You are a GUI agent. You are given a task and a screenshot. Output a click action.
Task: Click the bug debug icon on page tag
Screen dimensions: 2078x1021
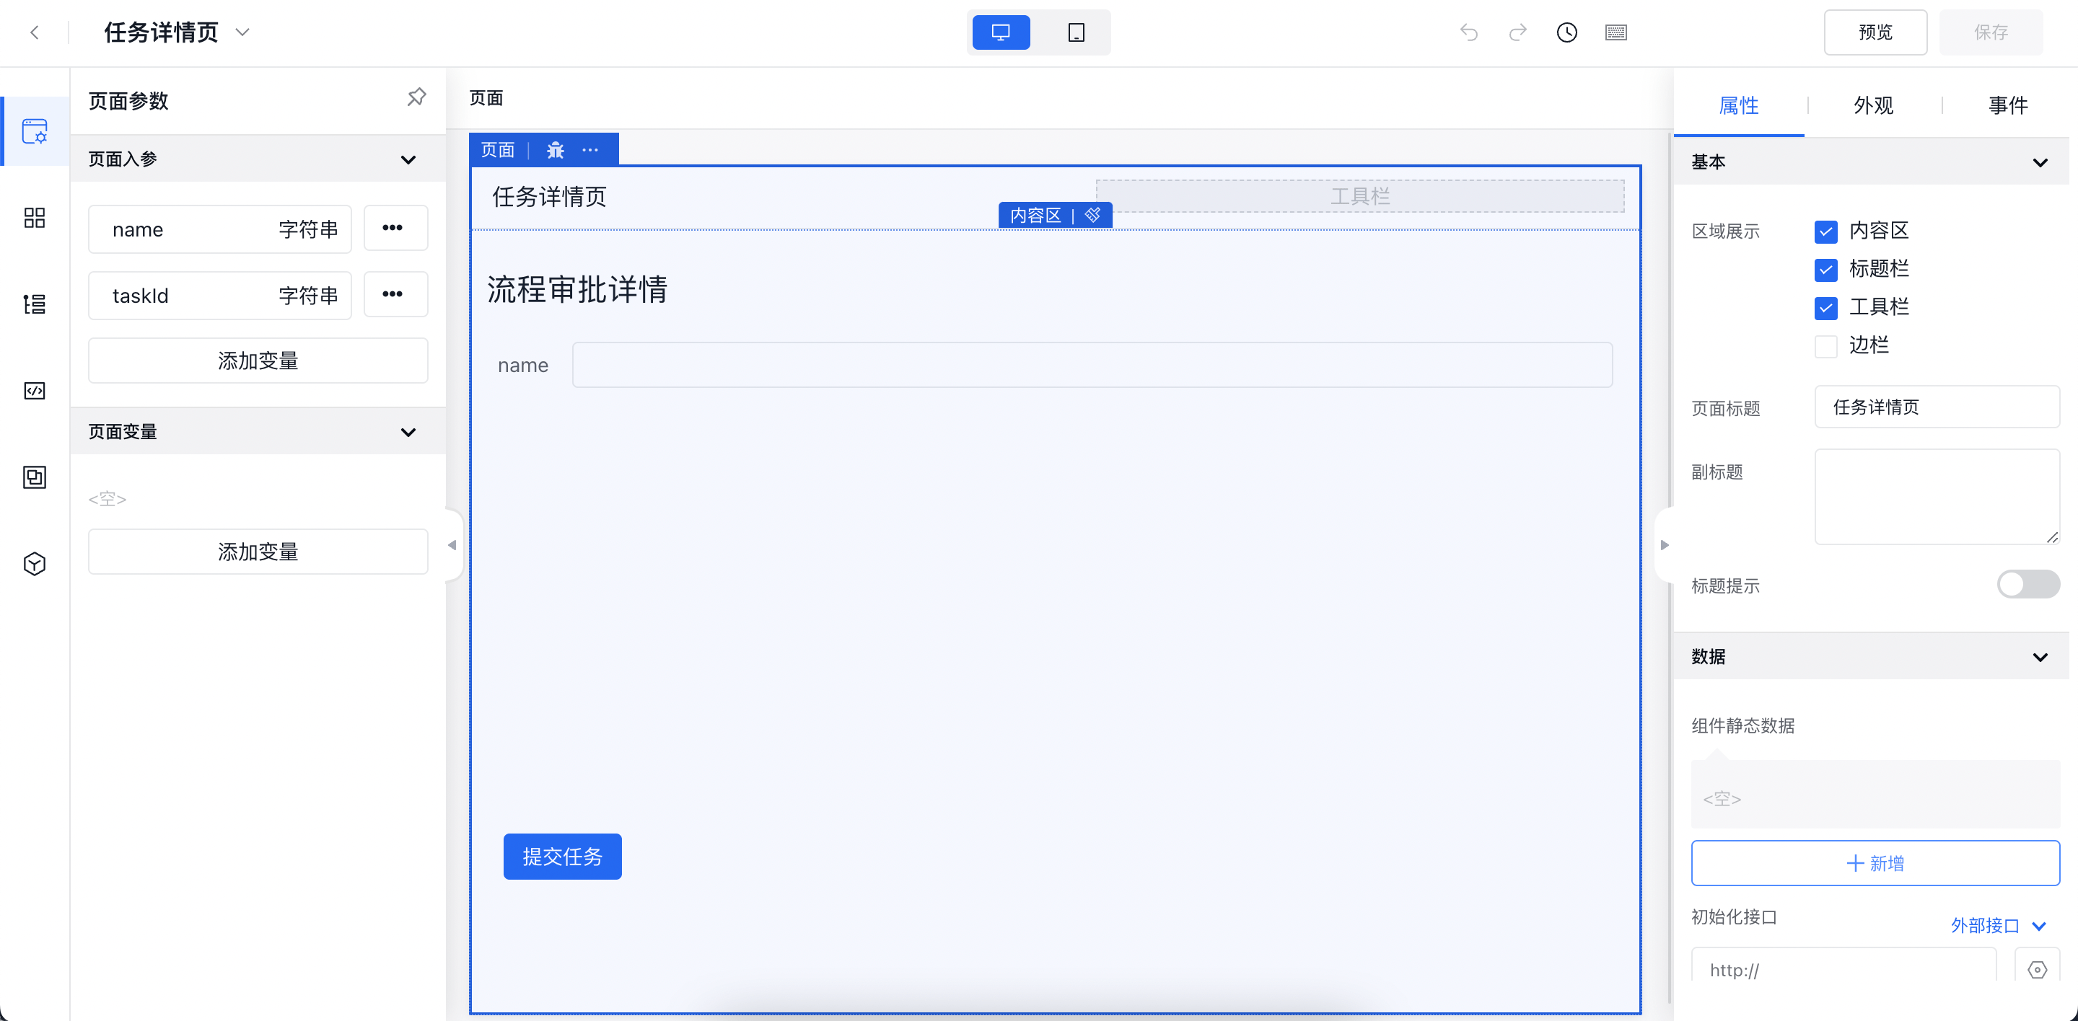coord(555,150)
